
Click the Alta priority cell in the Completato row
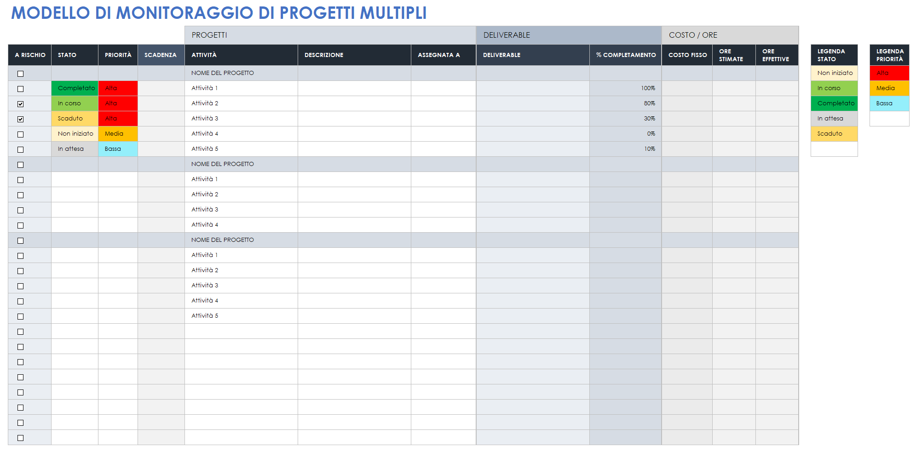(118, 88)
